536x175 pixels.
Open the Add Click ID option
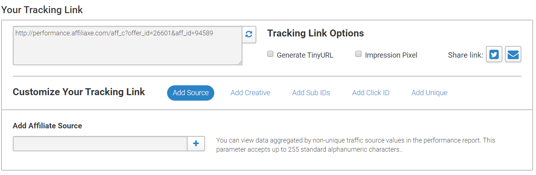[371, 93]
